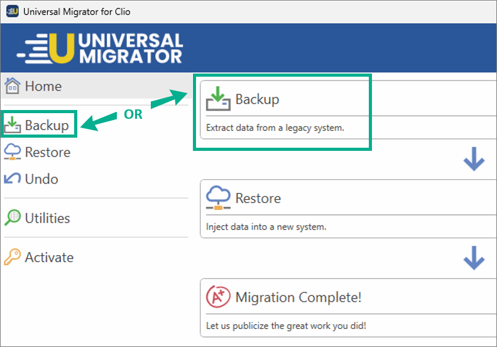Click the Home house icon in sidebar
The image size is (497, 347).
click(13, 85)
